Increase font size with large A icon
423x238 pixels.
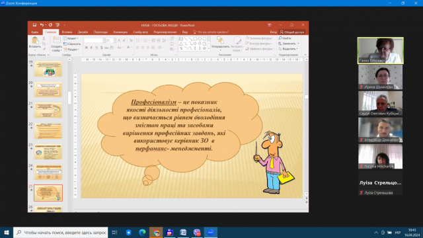tap(119, 40)
